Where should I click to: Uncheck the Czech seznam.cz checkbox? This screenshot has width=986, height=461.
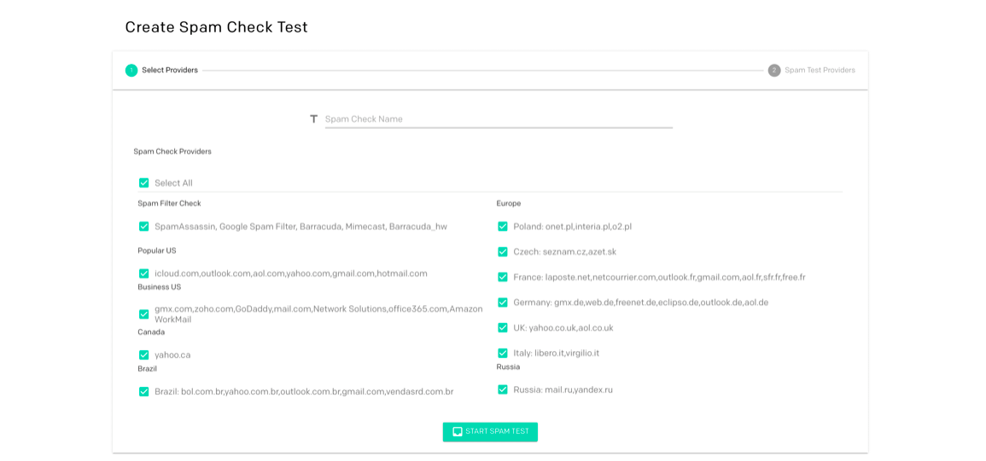pos(503,252)
